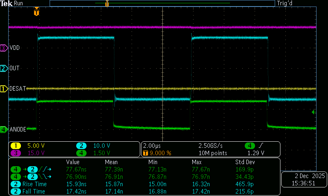Click the green trigger level arrow
The image size is (328, 196).
[314, 112]
